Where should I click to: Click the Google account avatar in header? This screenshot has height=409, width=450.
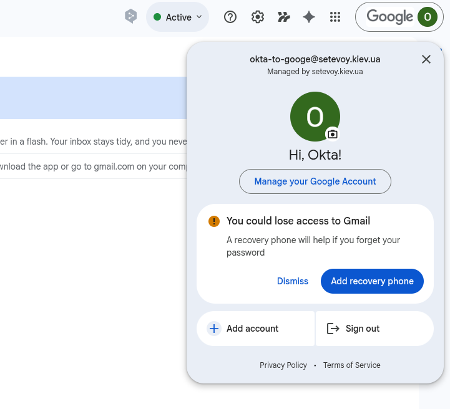click(x=428, y=17)
